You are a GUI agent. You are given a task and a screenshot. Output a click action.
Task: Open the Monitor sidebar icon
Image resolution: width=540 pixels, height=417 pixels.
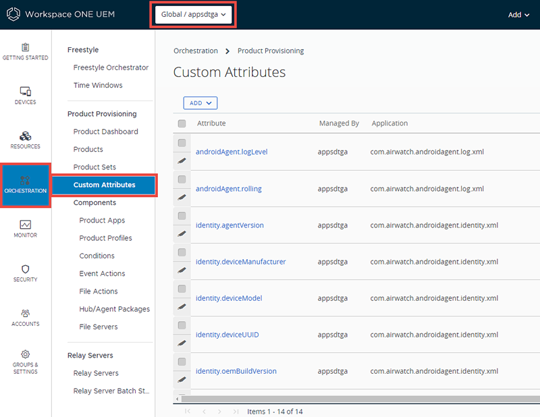point(26,225)
